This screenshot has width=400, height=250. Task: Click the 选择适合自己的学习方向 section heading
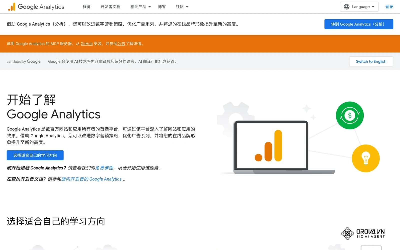(56, 221)
